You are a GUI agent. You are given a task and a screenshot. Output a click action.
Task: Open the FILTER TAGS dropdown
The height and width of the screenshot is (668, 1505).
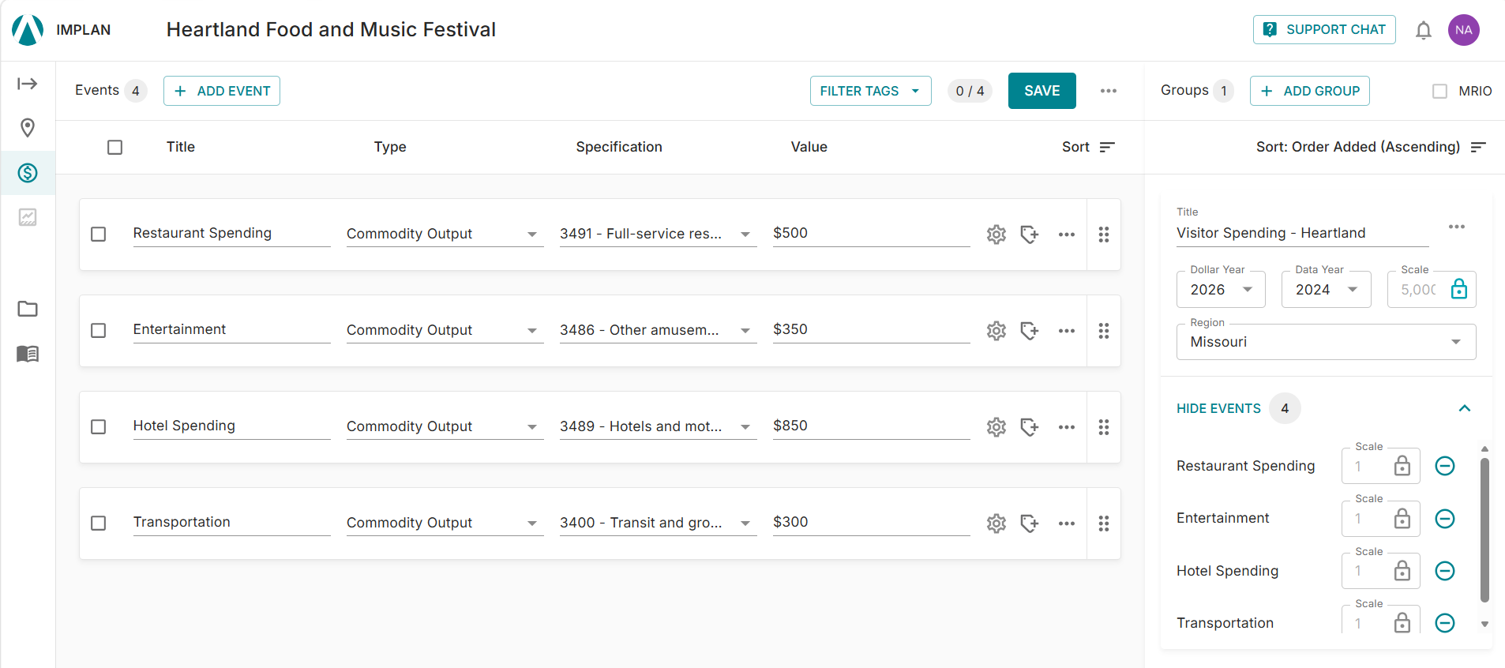pyautogui.click(x=870, y=91)
